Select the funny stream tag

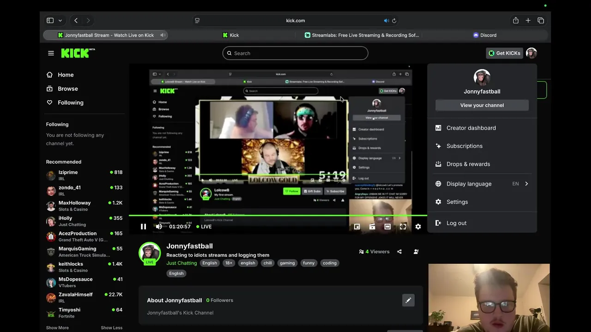click(x=309, y=263)
